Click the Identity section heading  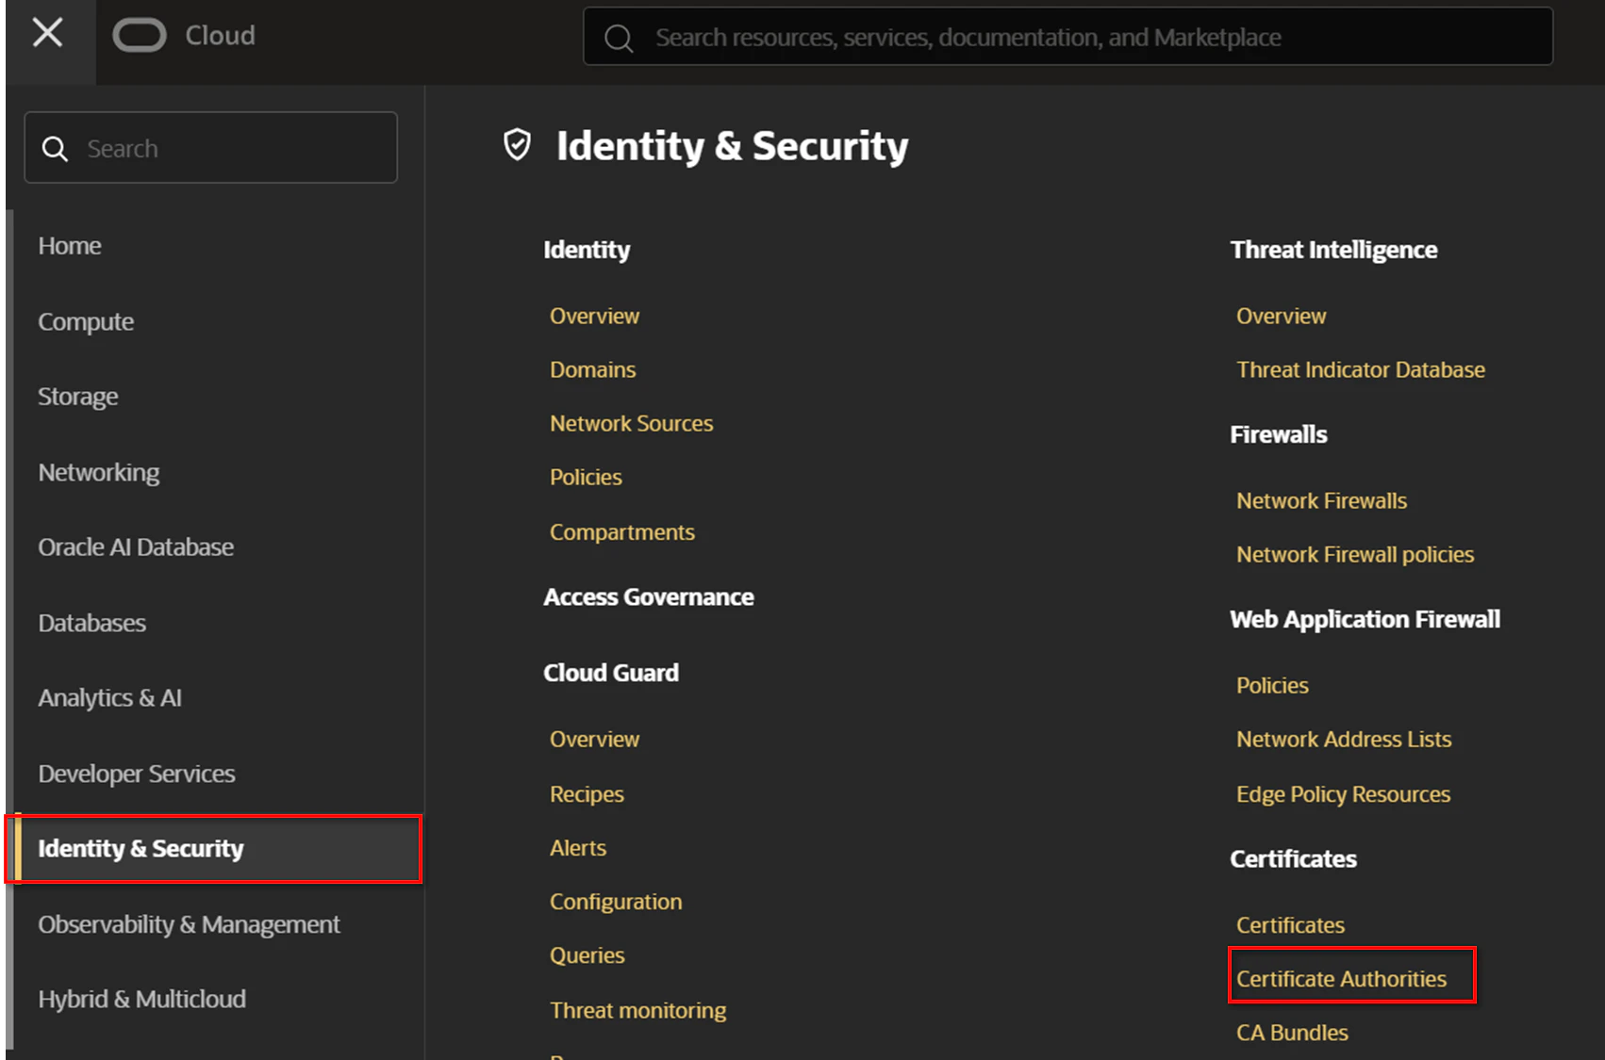click(x=587, y=250)
